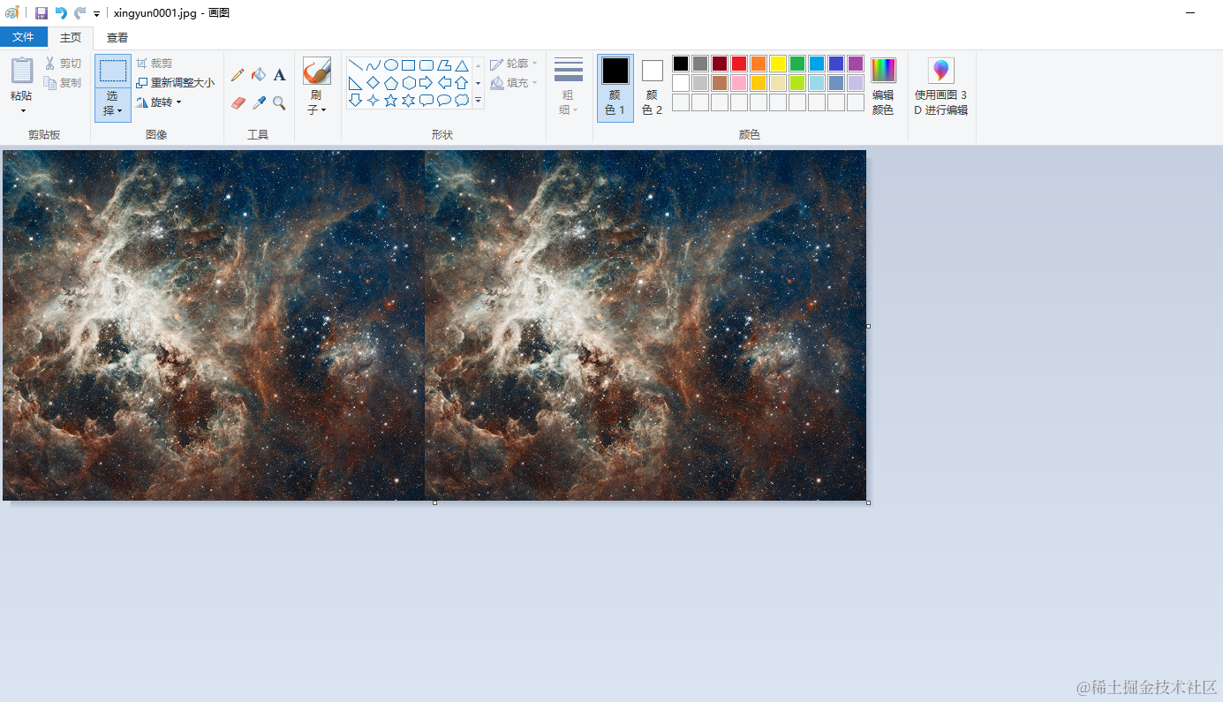Activate the rectangular selection tool icon
The width and height of the screenshot is (1223, 702).
(x=113, y=72)
